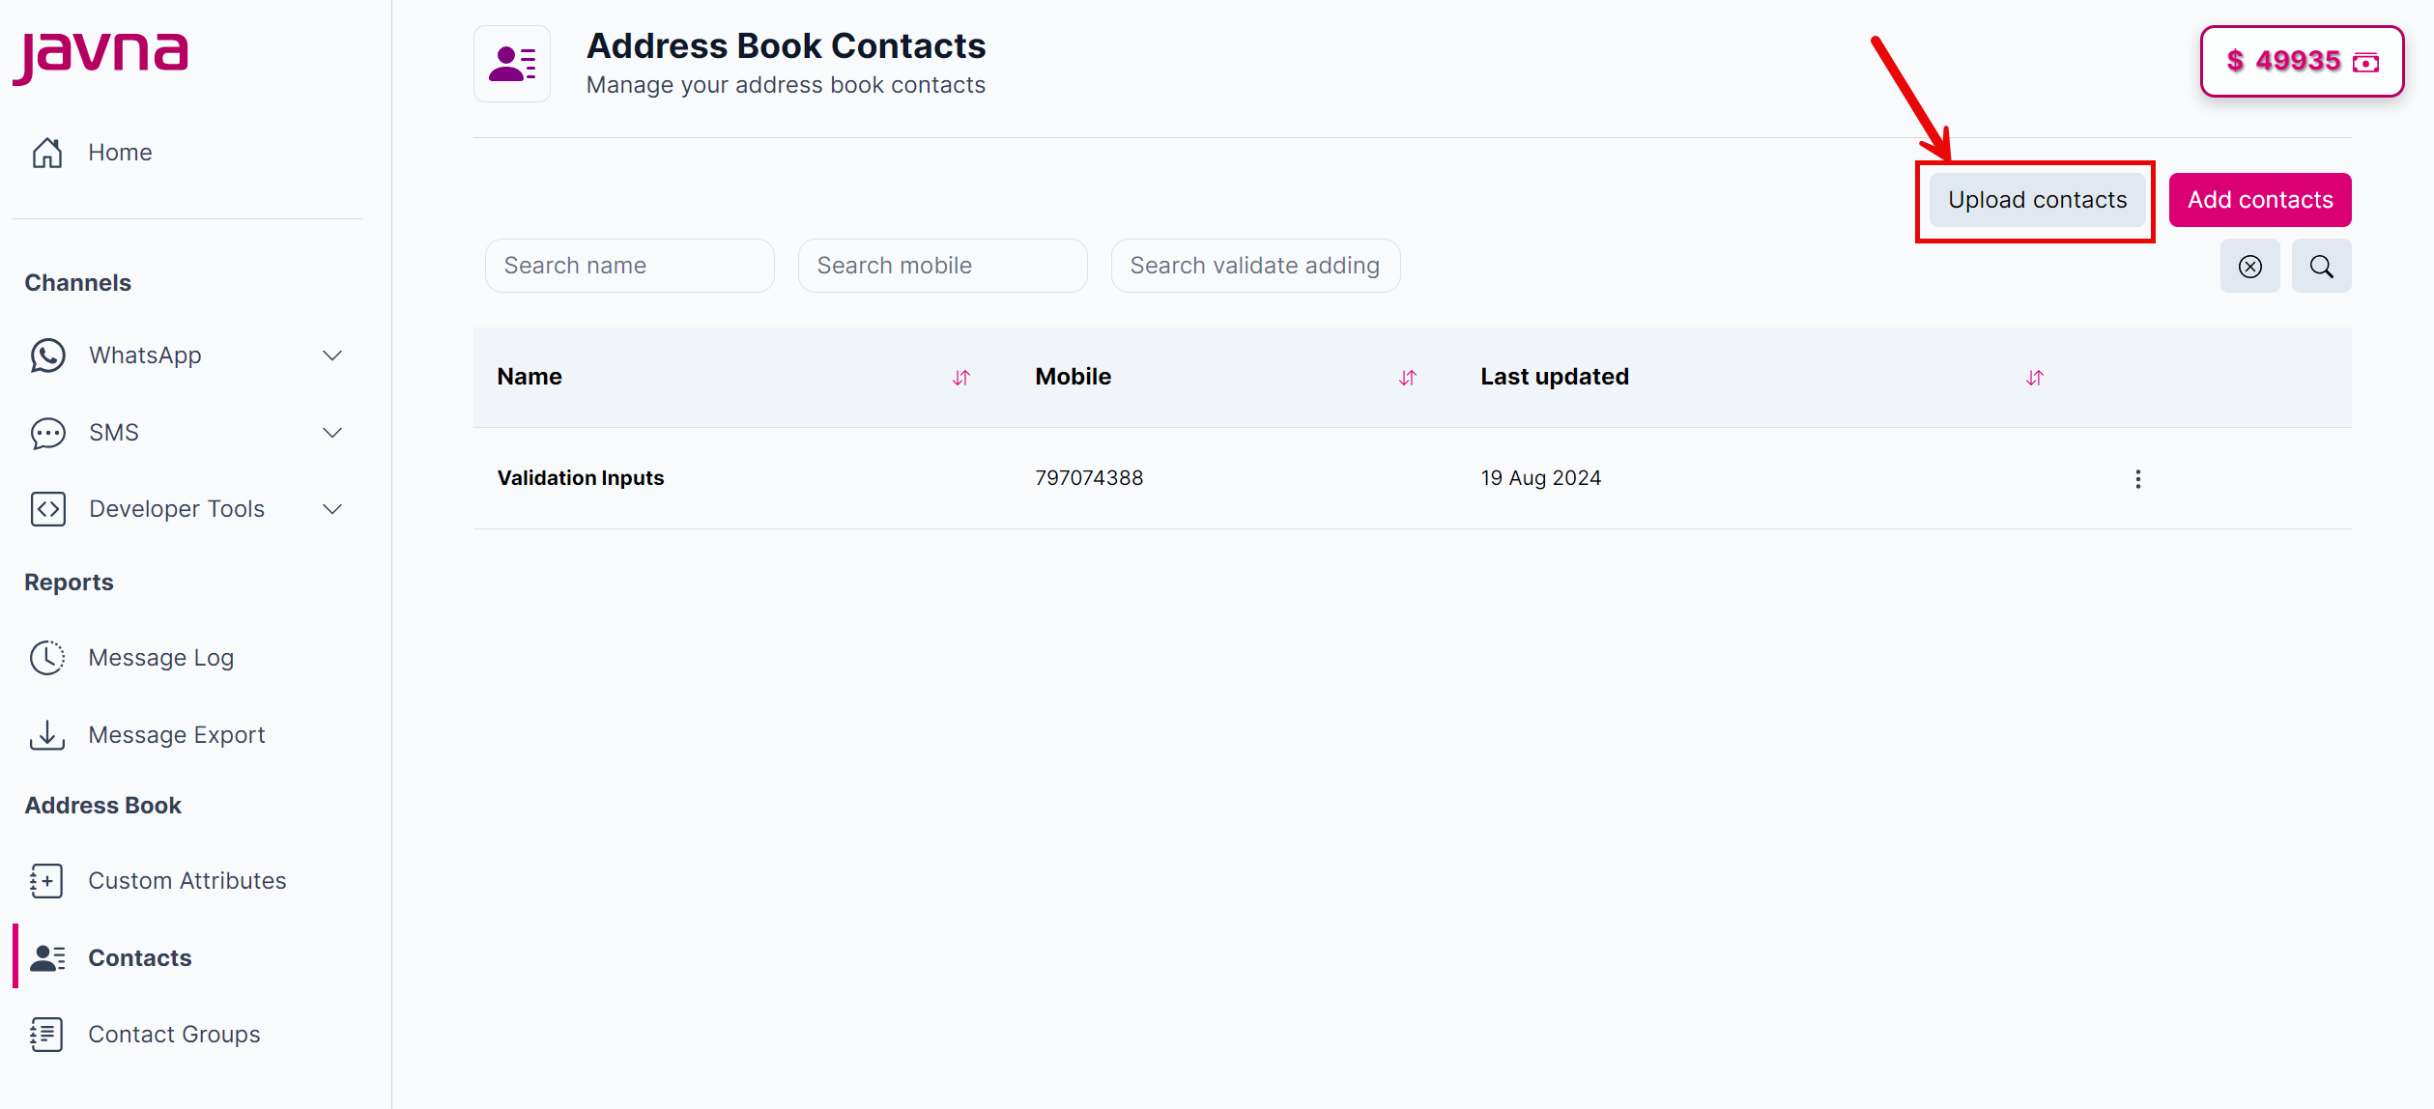
Task: Open the wallet balance icon
Action: [x=2366, y=62]
